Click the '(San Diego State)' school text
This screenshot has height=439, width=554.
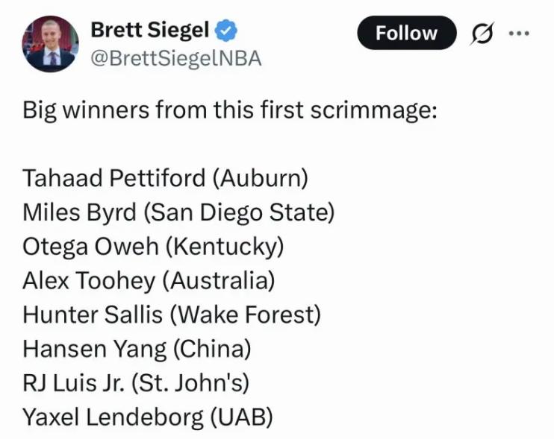click(239, 212)
